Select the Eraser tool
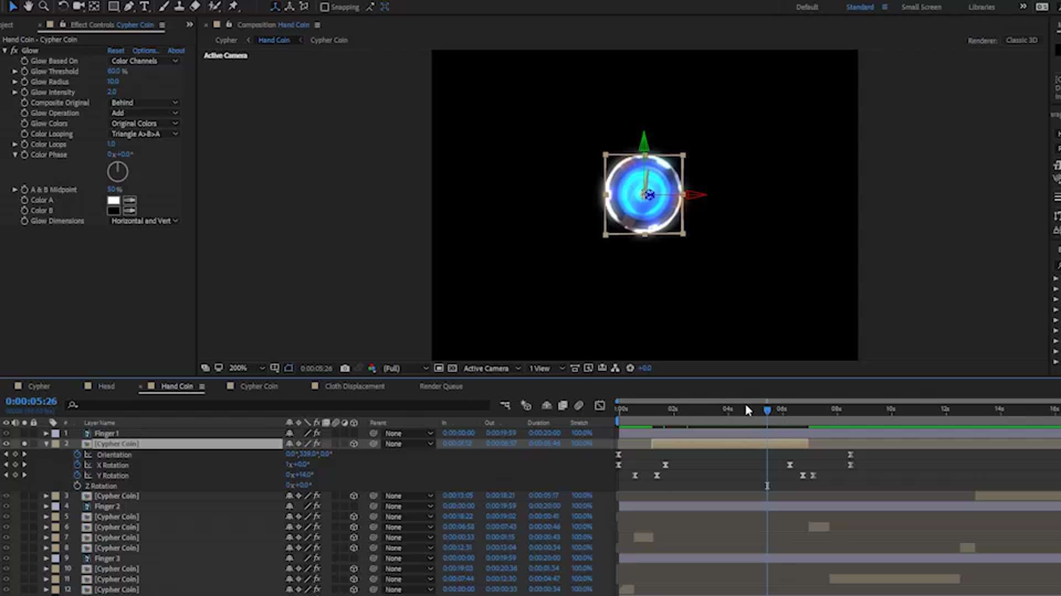1061x596 pixels. coord(195,7)
